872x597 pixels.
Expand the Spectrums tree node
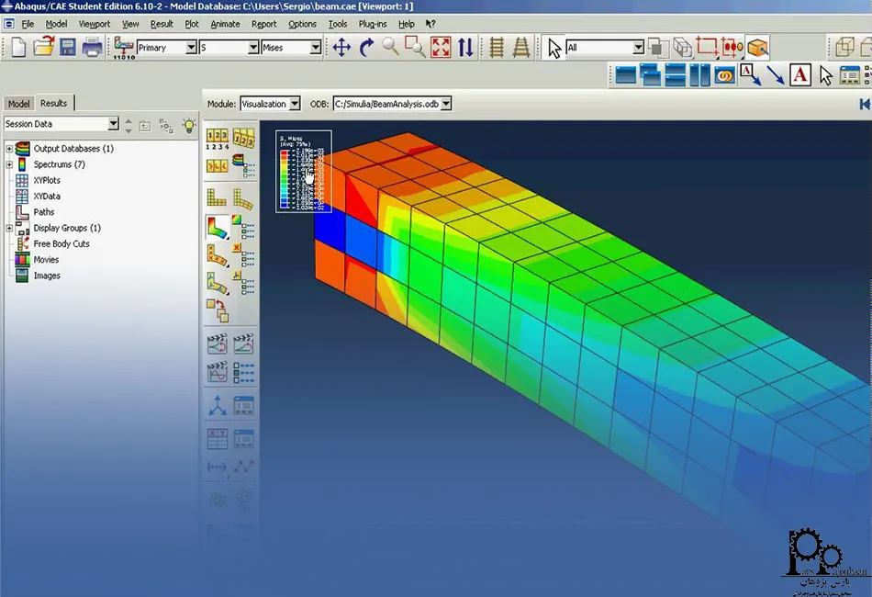9,164
